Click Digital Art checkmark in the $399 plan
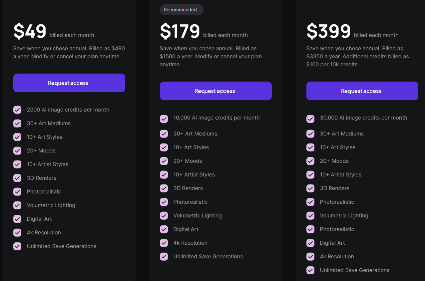The height and width of the screenshot is (281, 425). tap(310, 243)
